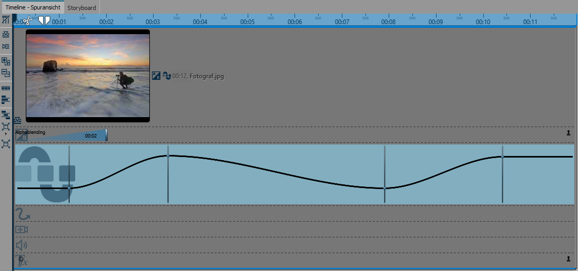Click the 00:05 mark on the time ruler

(247, 22)
